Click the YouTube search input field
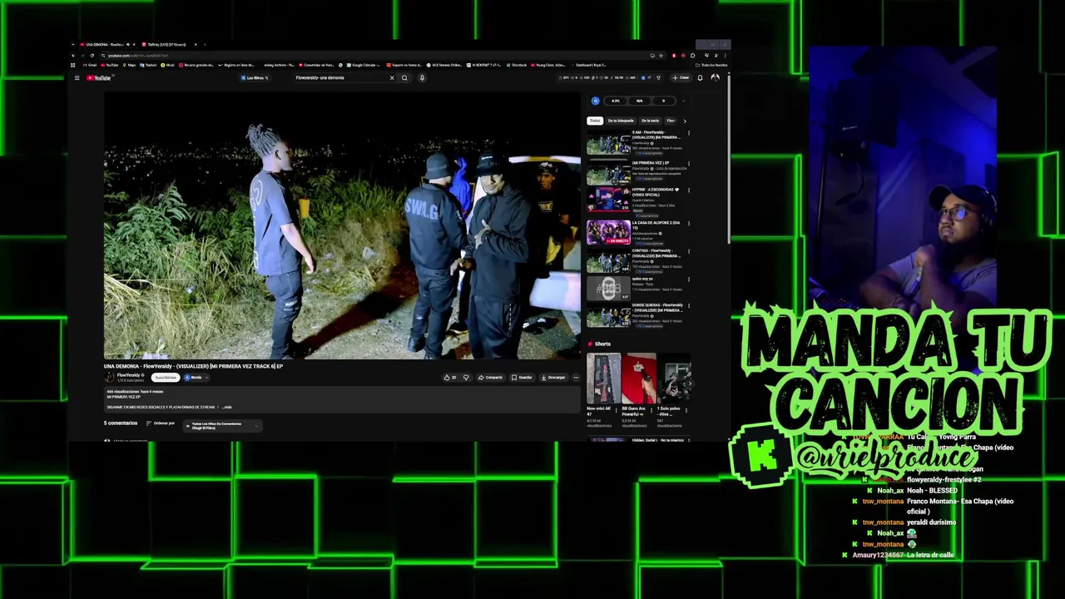Viewport: 1065px width, 599px height. click(x=341, y=77)
